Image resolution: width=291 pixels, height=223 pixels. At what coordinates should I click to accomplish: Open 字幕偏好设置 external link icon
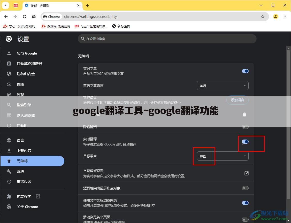246,173
